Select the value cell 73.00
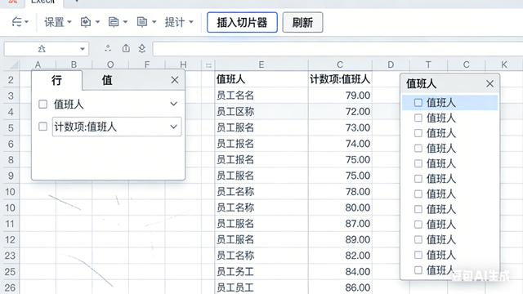Image resolution: width=523 pixels, height=294 pixels. [x=340, y=127]
